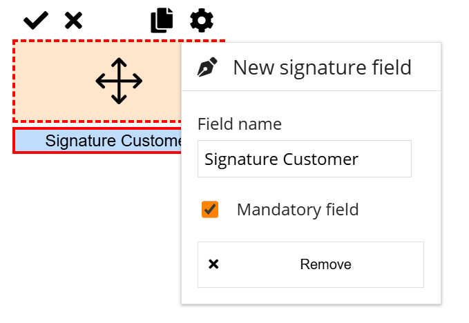Image resolution: width=469 pixels, height=323 pixels.
Task: Click the text "Signature Customer" inside the input
Action: (281, 159)
